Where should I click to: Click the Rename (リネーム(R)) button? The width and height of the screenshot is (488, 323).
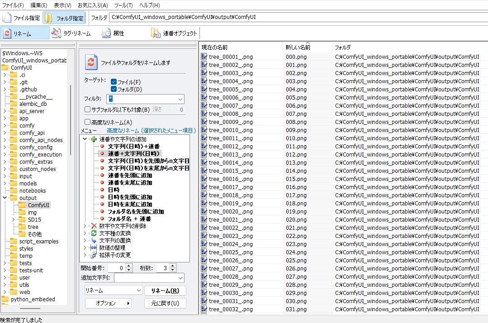click(x=165, y=290)
